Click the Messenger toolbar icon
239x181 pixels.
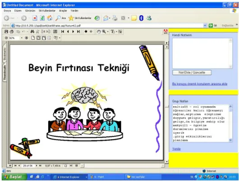[x=149, y=18]
